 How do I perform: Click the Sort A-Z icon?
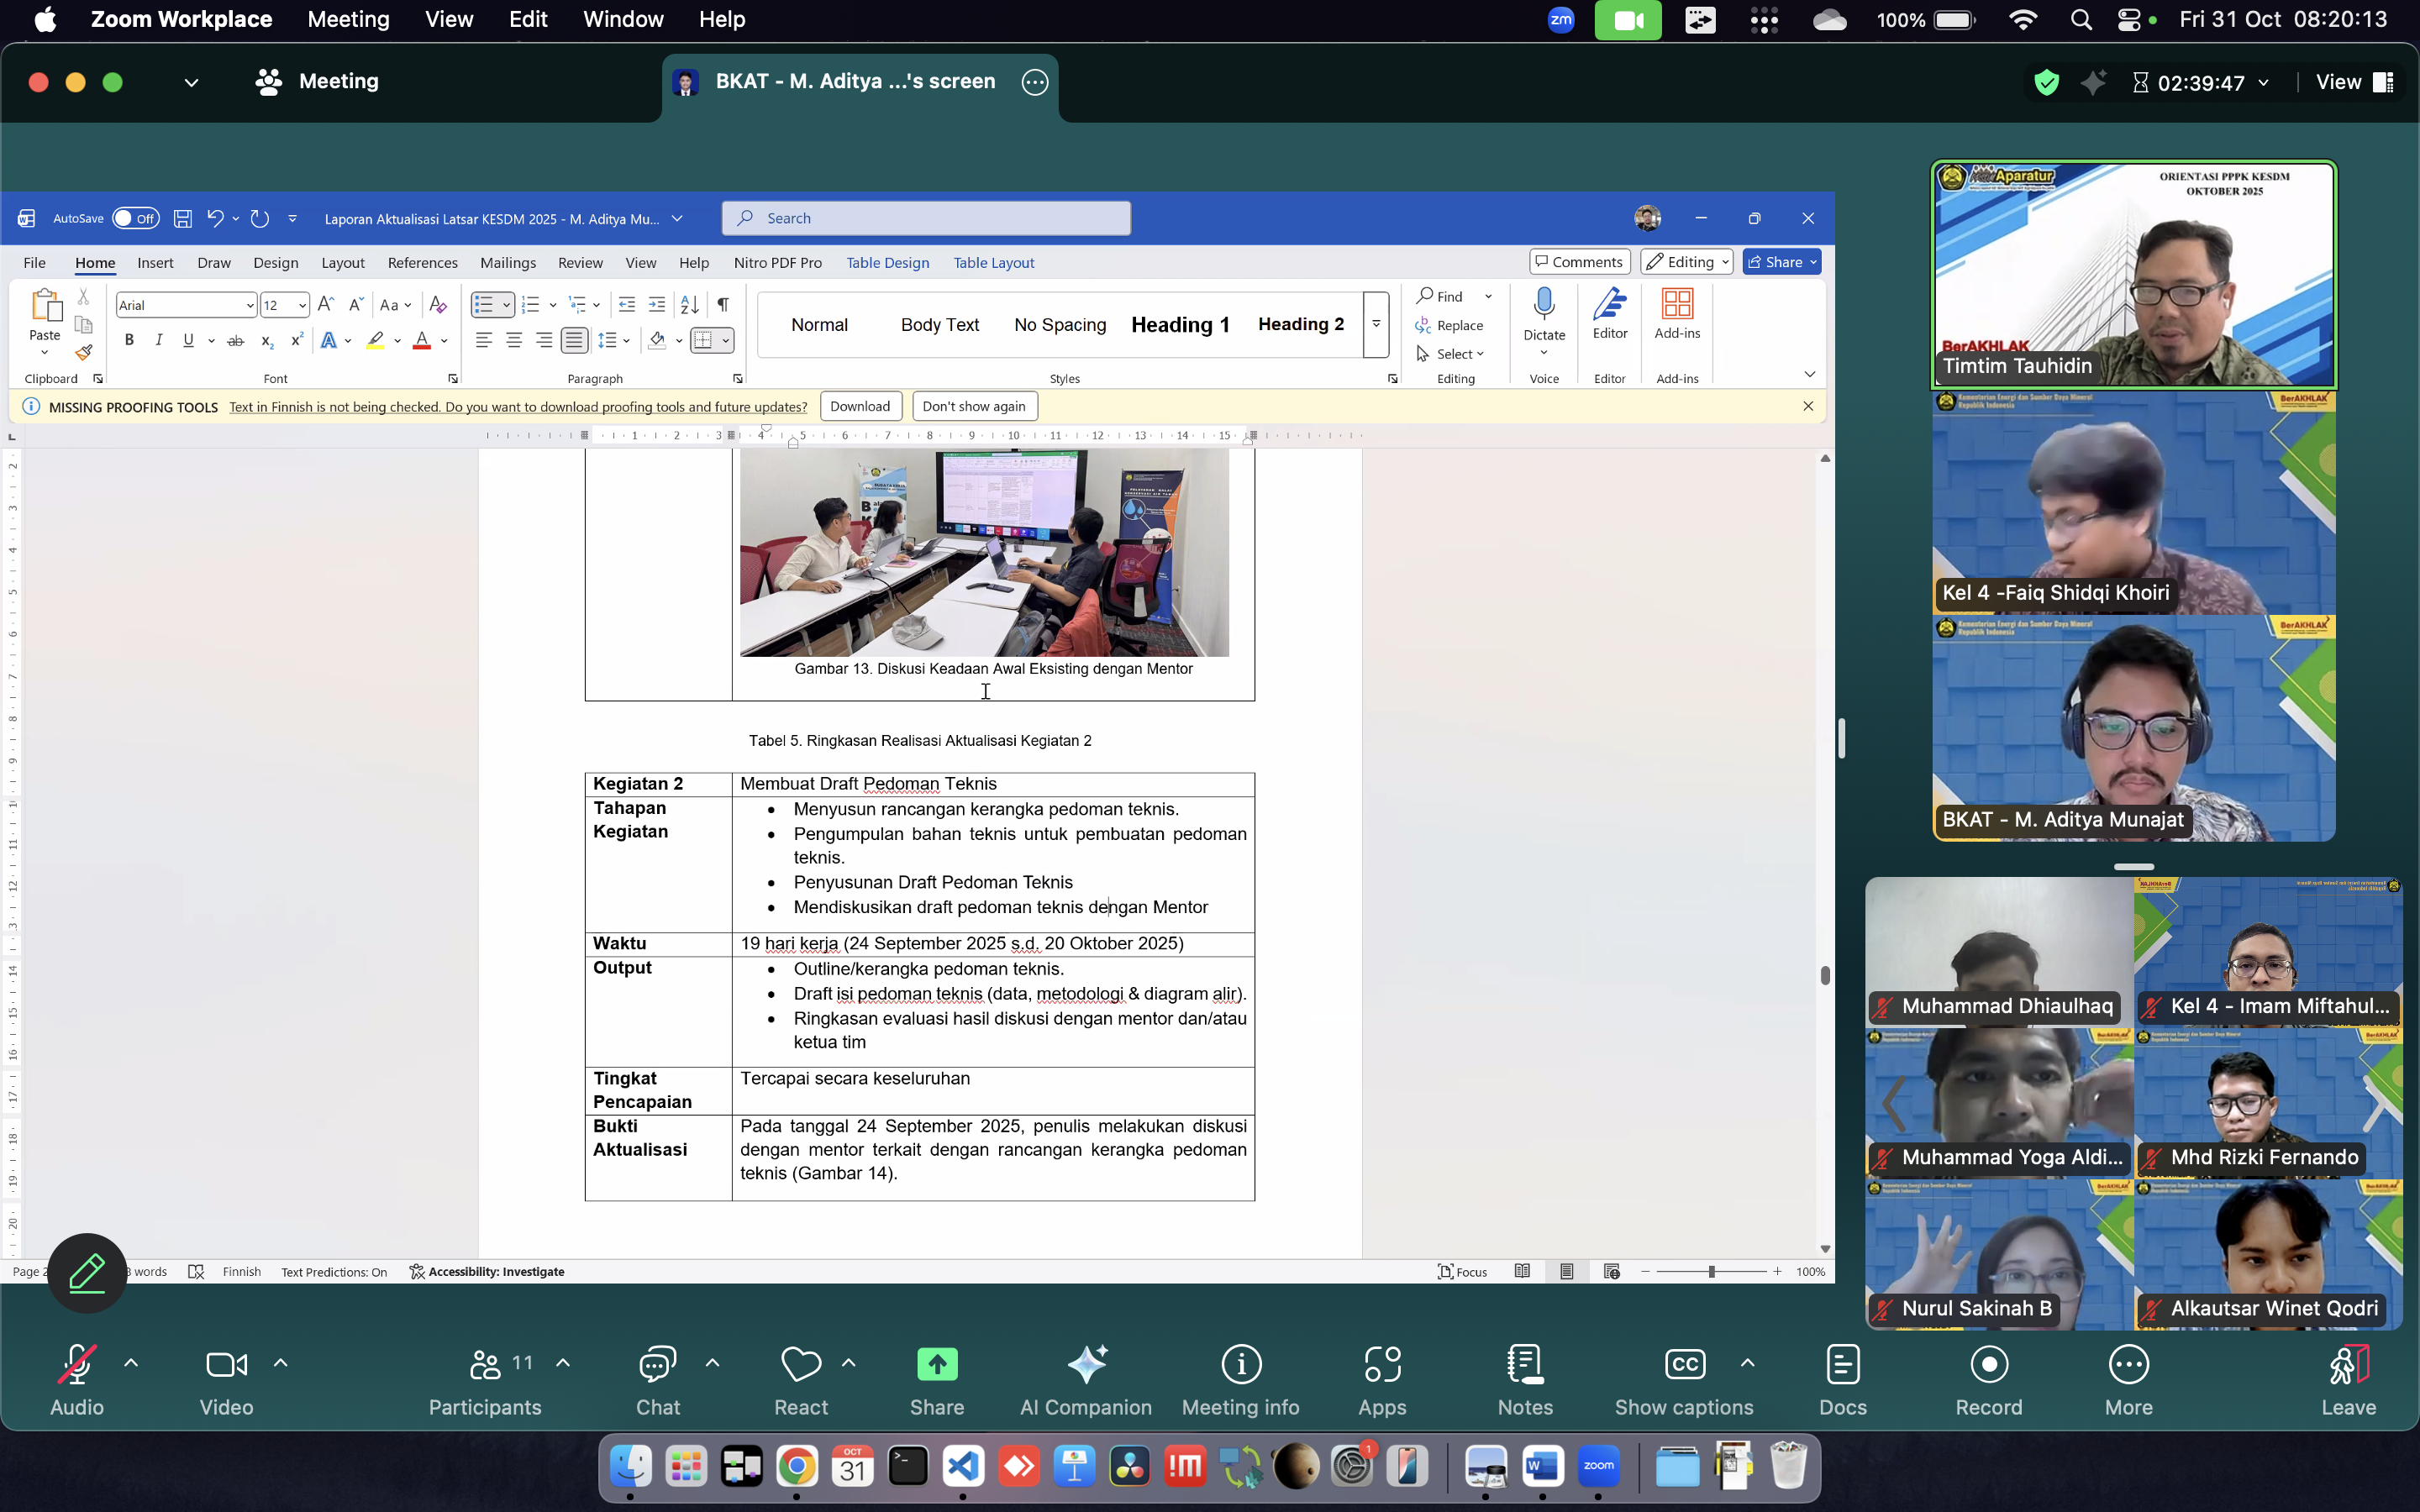click(x=689, y=305)
